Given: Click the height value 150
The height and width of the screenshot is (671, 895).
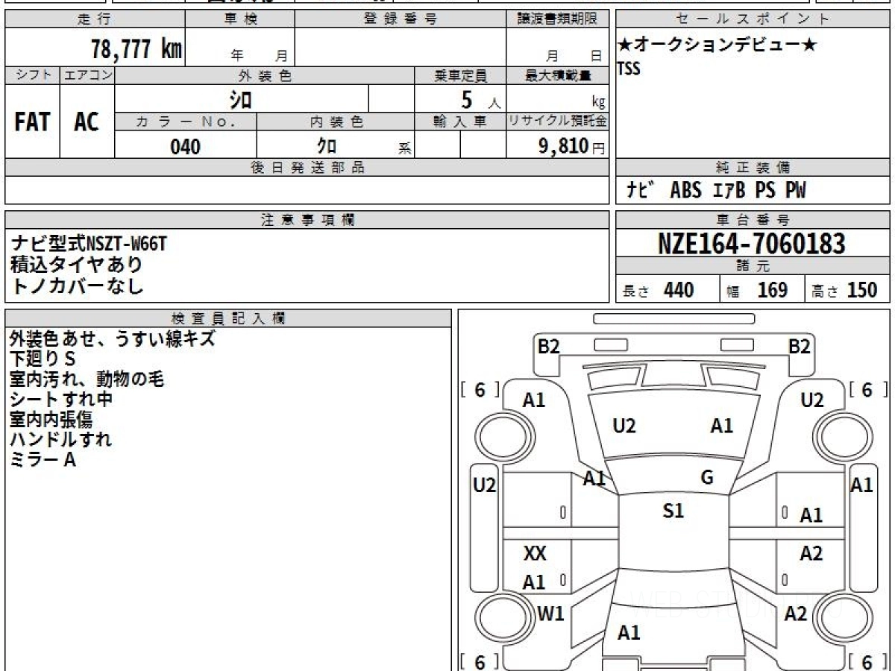Looking at the screenshot, I should click(862, 290).
